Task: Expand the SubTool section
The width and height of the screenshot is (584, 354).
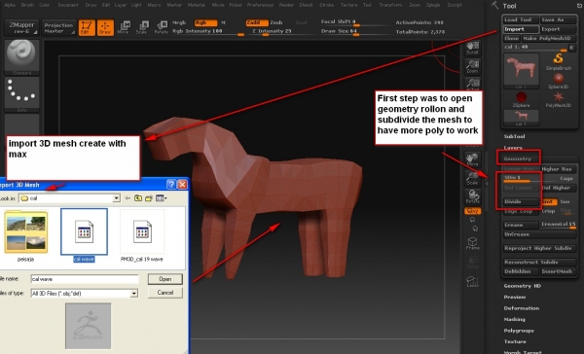Action: pos(514,136)
